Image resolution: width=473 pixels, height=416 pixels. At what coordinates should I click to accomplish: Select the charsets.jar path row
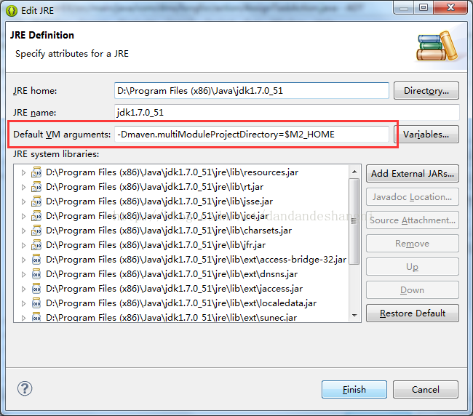[x=169, y=231]
